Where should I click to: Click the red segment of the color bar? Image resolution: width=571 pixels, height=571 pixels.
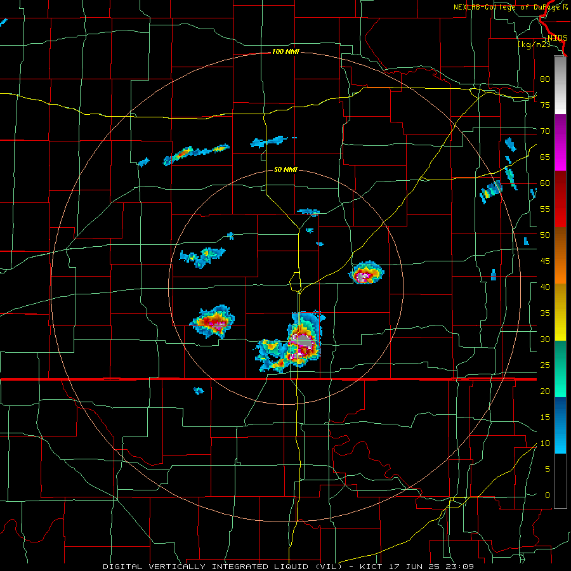point(560,199)
